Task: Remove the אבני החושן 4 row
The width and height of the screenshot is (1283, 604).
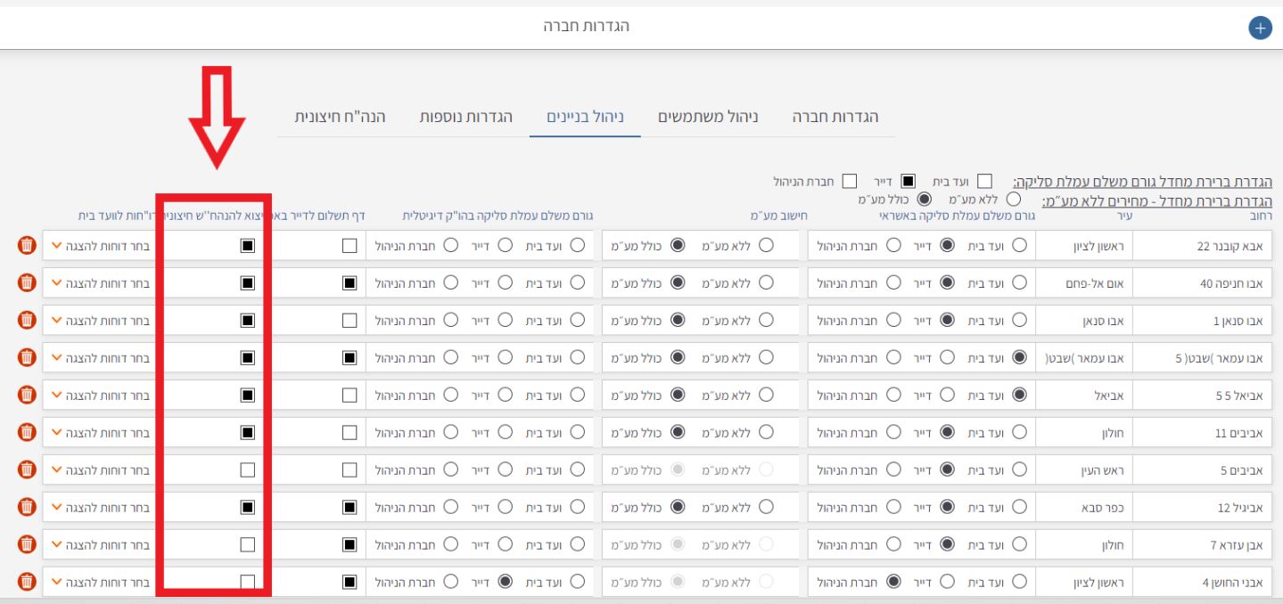Action: [x=27, y=582]
